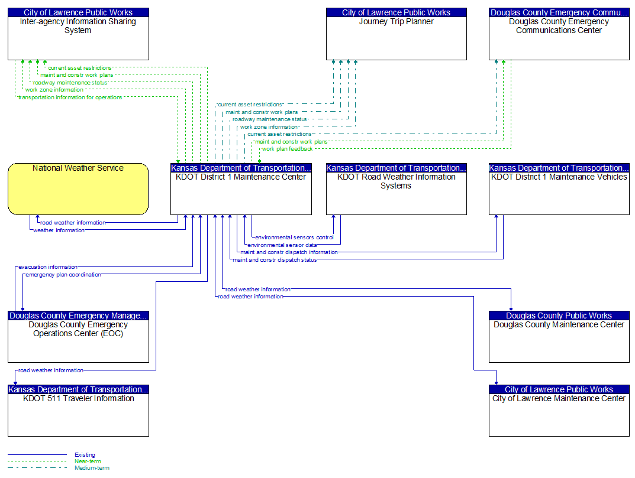Click the National Weather Service node
The height and width of the screenshot is (478, 635).
click(x=78, y=189)
